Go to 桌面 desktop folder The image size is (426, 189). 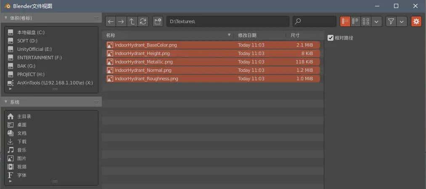(x=51, y=125)
